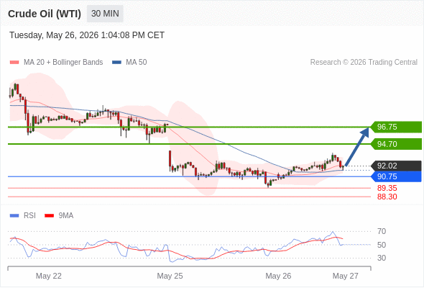This screenshot has width=424, height=288.
Task: Click the MA 20 Bollinger Bands legend swatch
Action: click(14, 63)
